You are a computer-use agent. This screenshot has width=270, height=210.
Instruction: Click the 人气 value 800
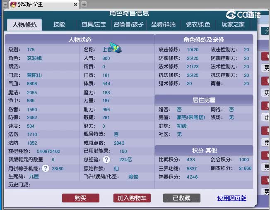(106, 58)
